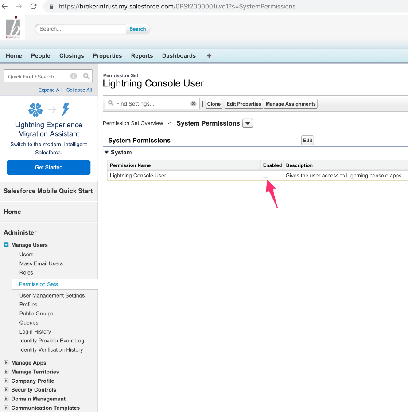Open the Reports tab
Screen dimensions: 408x412
click(x=142, y=56)
